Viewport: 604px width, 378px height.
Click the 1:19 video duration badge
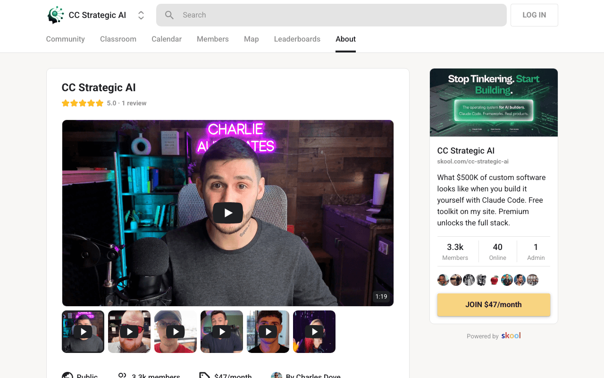pyautogui.click(x=381, y=297)
